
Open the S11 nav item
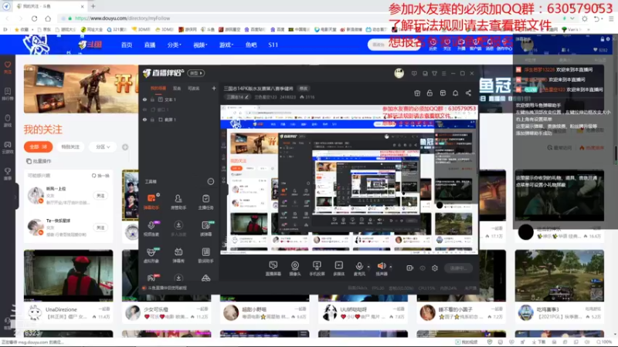point(273,45)
